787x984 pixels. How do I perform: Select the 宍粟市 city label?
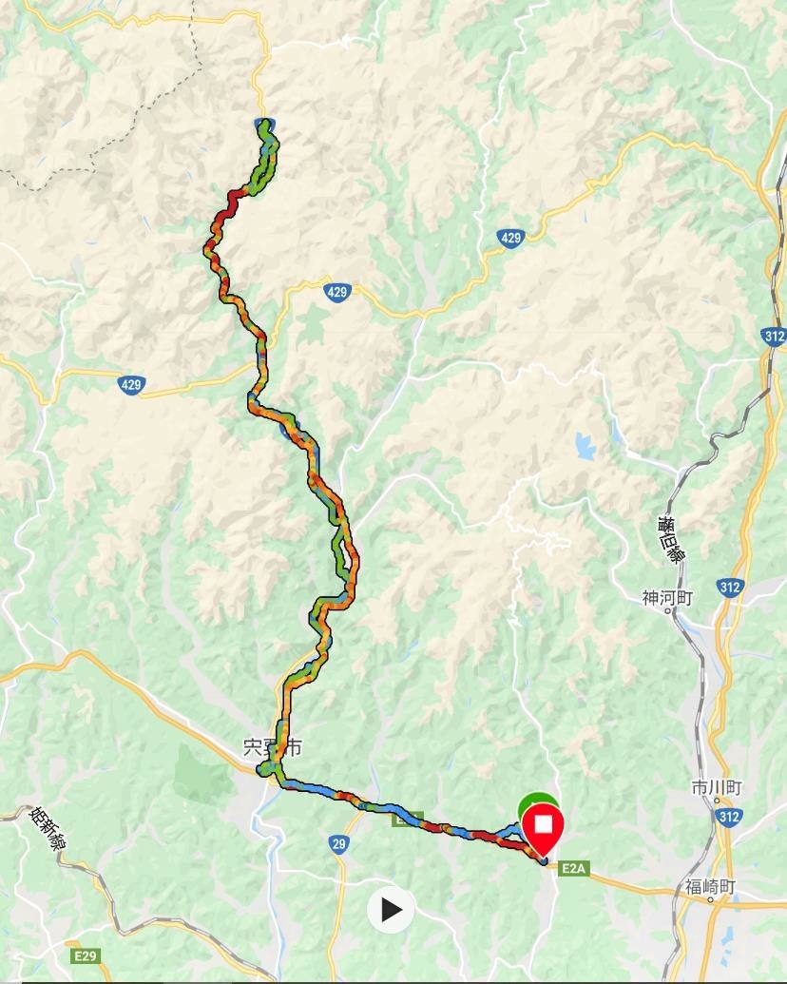point(273,746)
